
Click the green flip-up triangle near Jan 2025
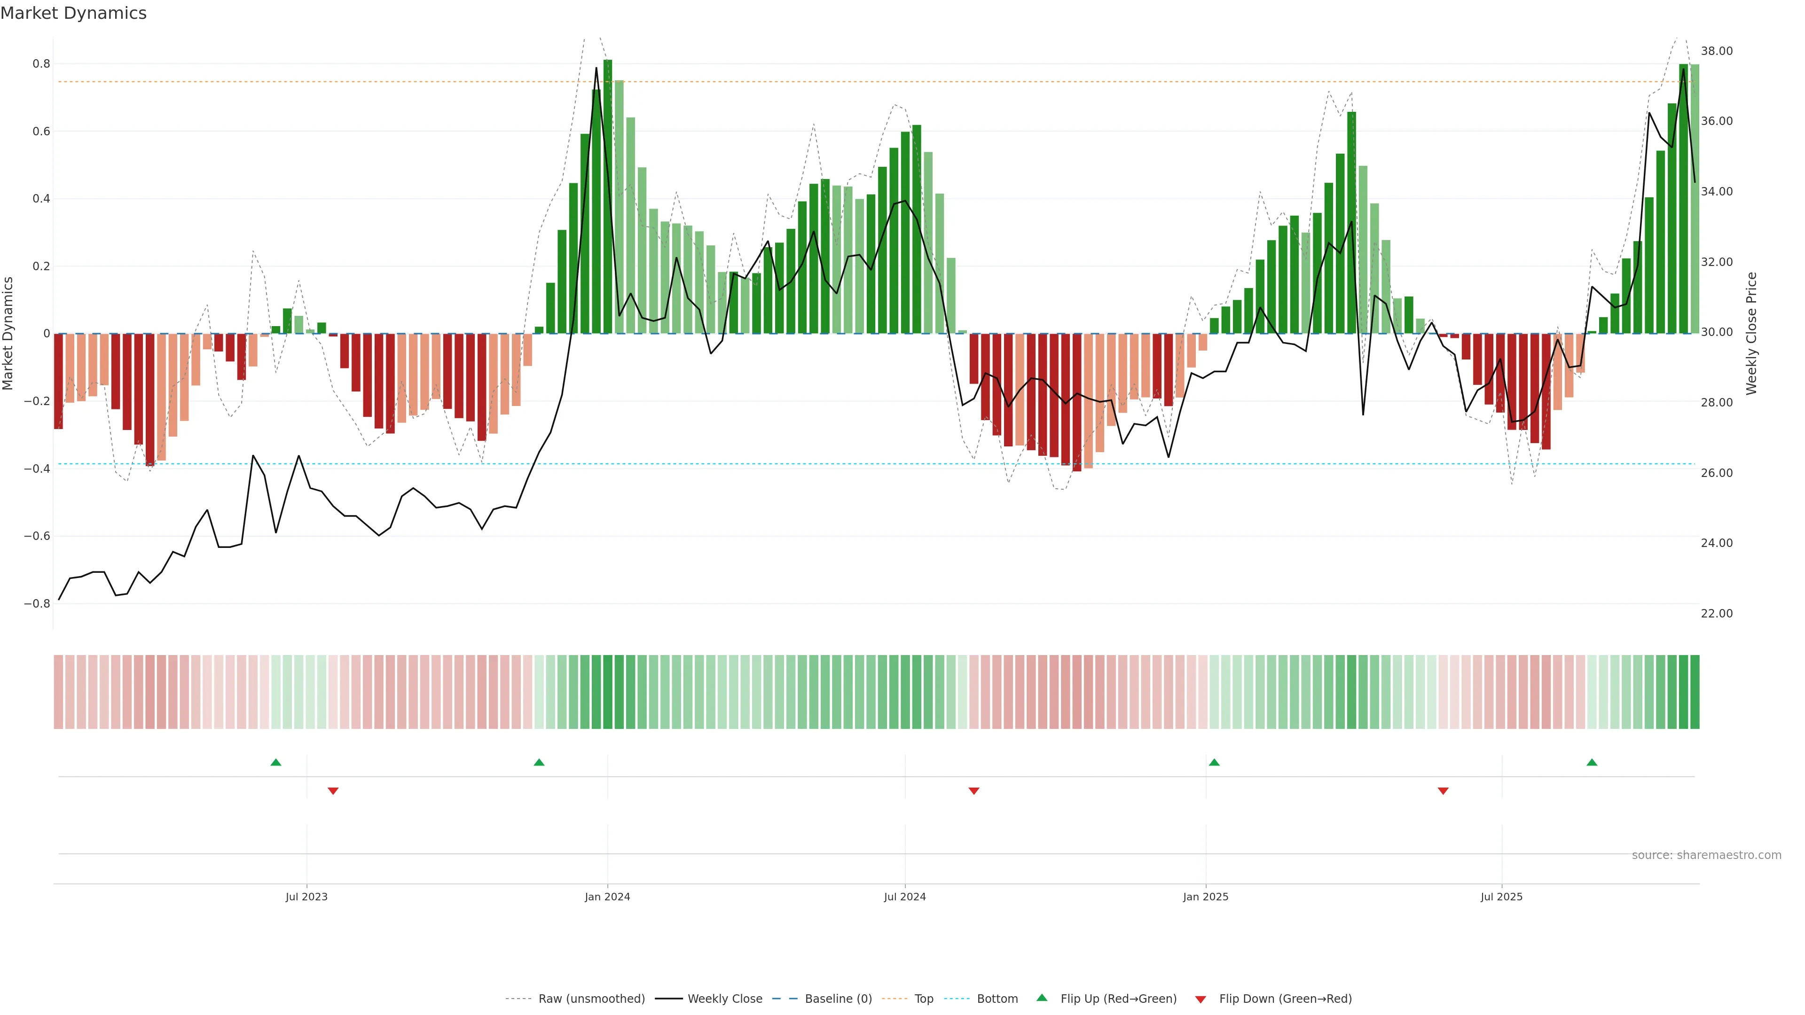tap(1214, 762)
